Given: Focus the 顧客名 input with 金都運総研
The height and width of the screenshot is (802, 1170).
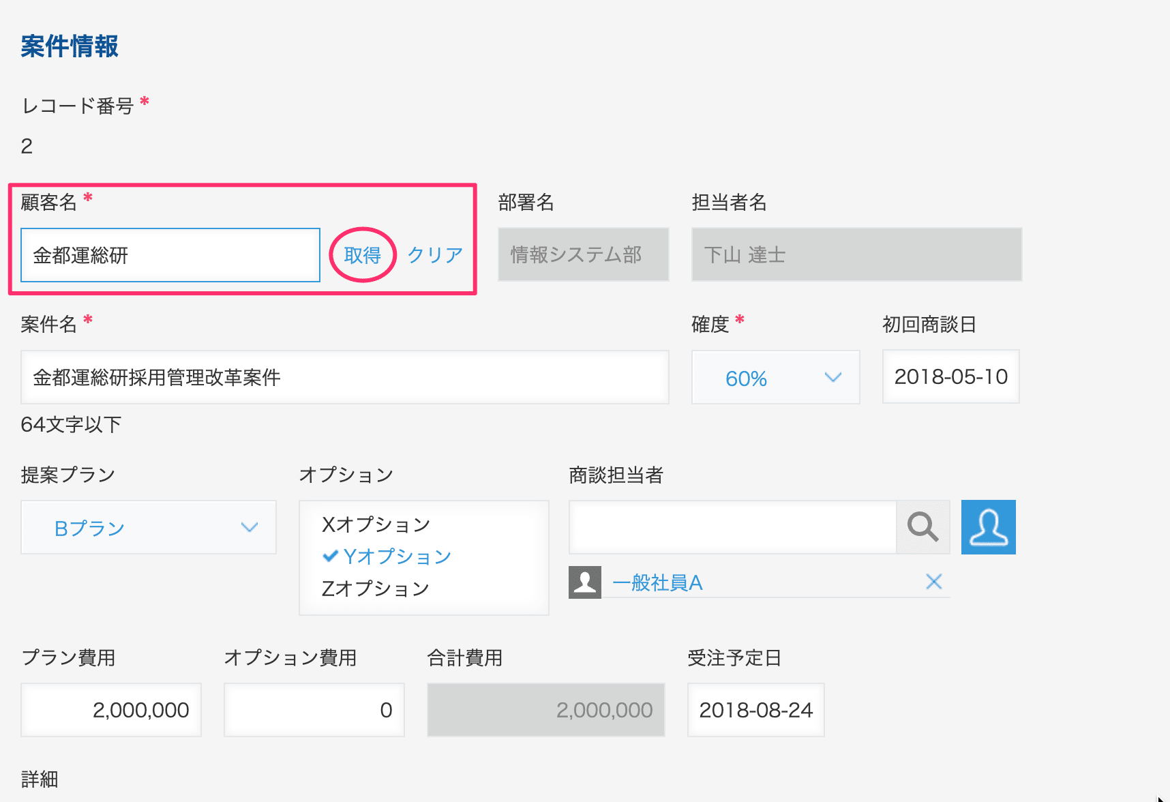Looking at the screenshot, I should pyautogui.click(x=170, y=255).
